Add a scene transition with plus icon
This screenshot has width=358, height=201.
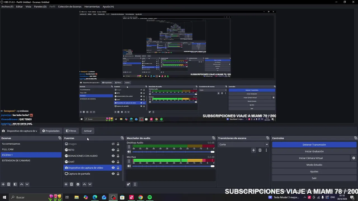tap(253, 150)
